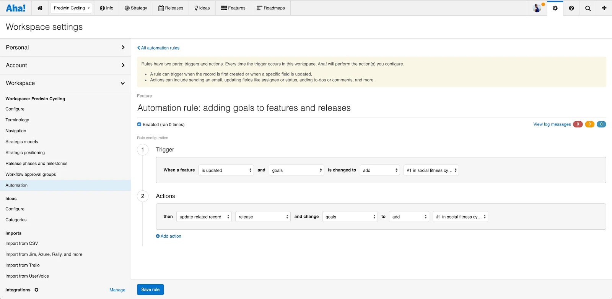Open the 'update related record' action dropdown
Viewport: 612px width, 299px height.
coord(204,217)
